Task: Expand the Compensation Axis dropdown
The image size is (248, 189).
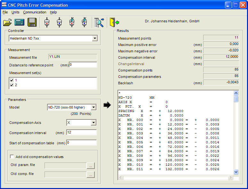Action: pos(93,123)
